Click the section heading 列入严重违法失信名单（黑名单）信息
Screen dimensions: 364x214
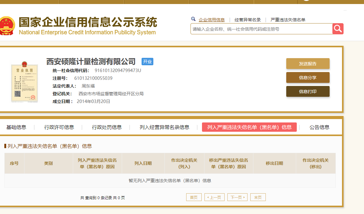click(x=50, y=146)
